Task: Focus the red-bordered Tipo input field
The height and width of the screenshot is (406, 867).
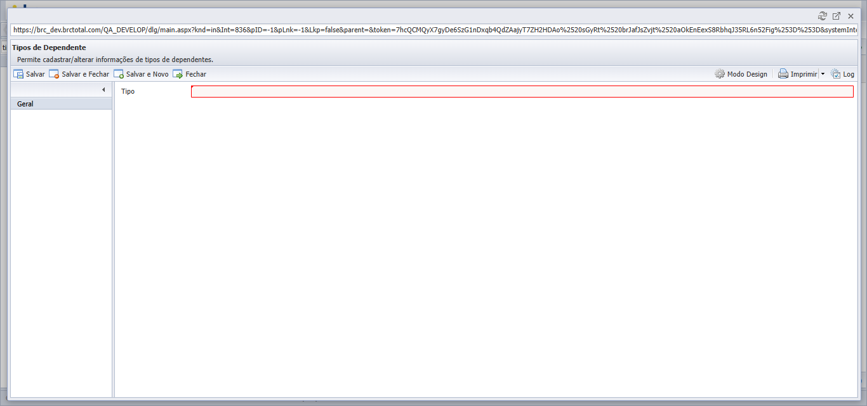Action: [522, 91]
